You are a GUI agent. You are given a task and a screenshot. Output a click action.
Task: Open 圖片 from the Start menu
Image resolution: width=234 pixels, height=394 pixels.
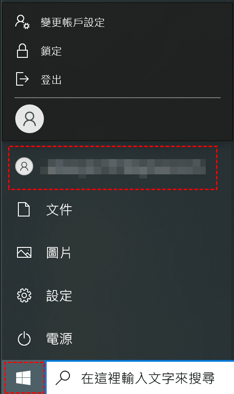(x=59, y=252)
